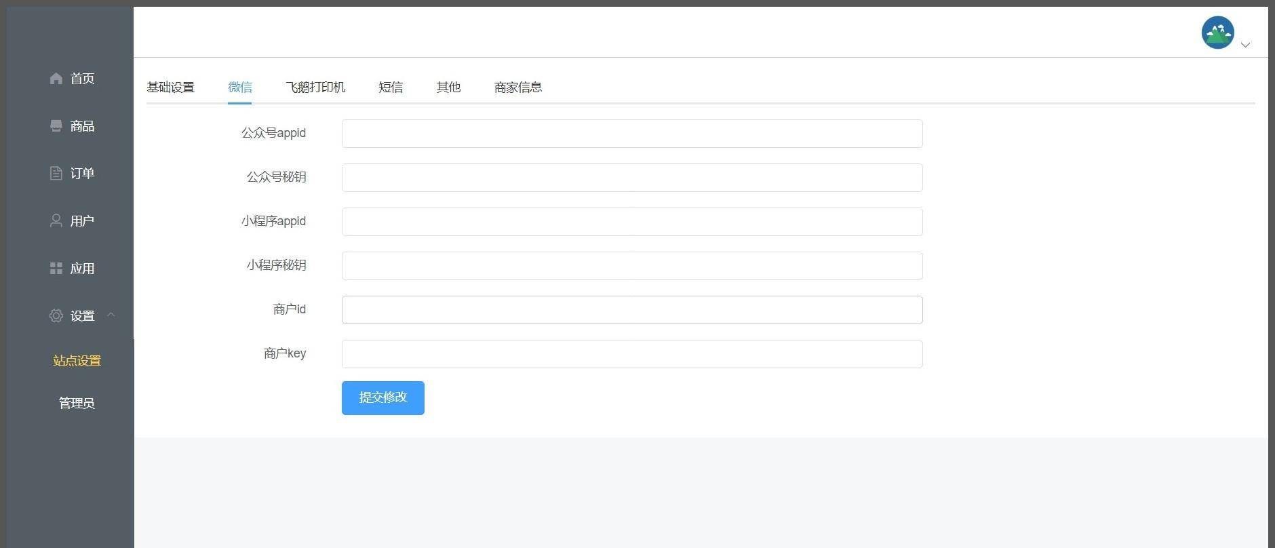Go to the 短信 tab
Viewport: 1275px width, 548px height.
pos(391,87)
